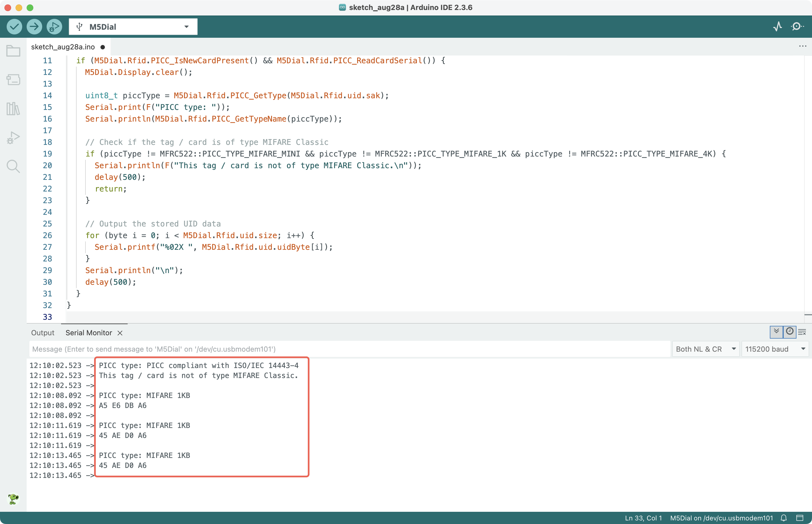Click the 'This tag / card is not' output line

pyautogui.click(x=198, y=376)
